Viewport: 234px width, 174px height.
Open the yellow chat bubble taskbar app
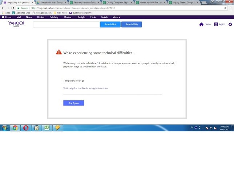(58, 128)
